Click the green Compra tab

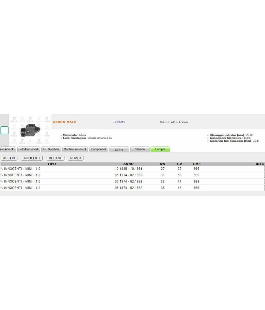pos(160,149)
